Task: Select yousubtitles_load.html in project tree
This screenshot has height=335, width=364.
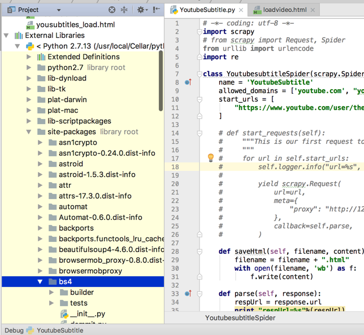Action: [75, 25]
